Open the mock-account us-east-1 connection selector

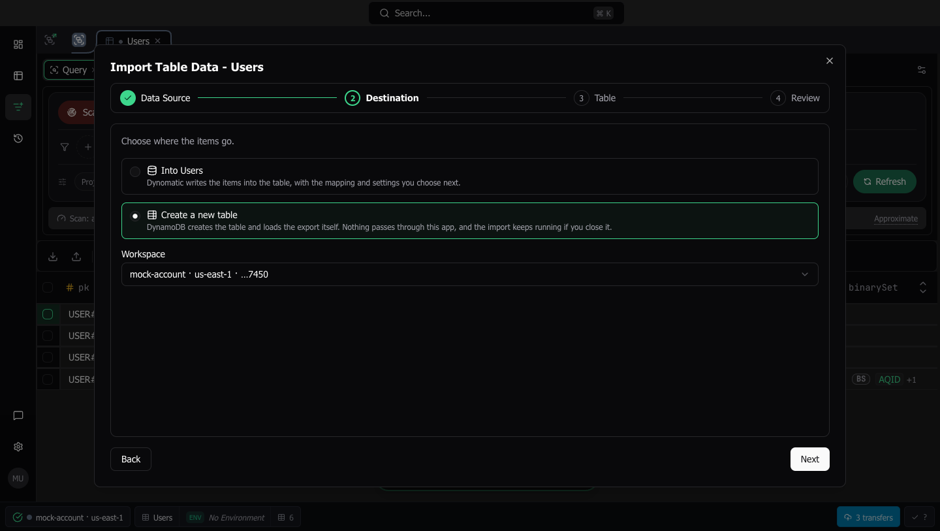(69, 517)
